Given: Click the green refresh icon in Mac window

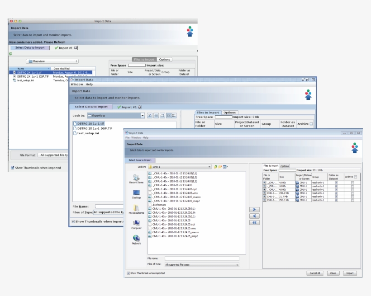Looking at the screenshot, I should pos(10,54).
